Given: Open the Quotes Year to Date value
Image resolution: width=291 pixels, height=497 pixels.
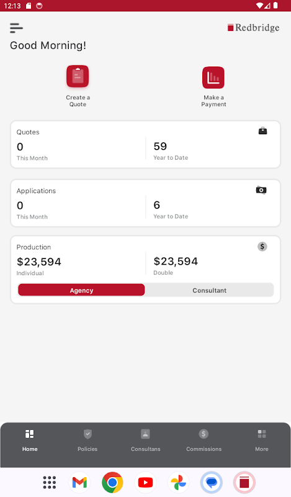Looking at the screenshot, I should 160,146.
